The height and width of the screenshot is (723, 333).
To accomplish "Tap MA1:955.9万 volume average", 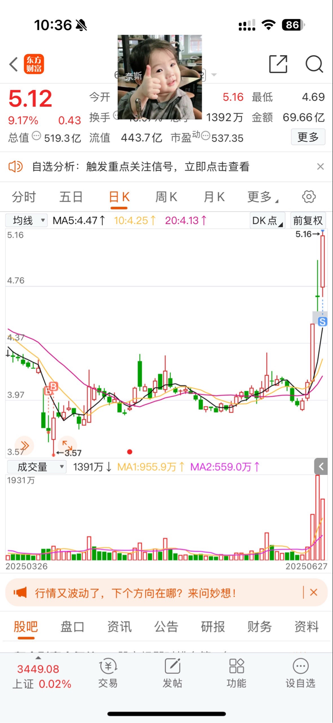I will tap(151, 467).
